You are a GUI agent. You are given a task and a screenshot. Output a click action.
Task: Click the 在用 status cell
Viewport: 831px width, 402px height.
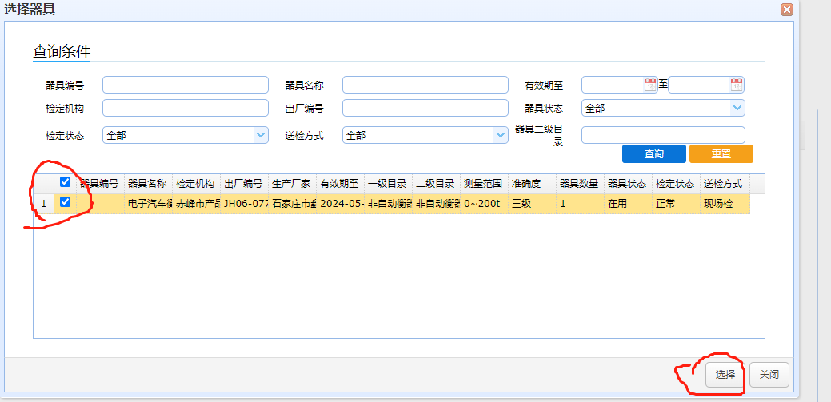pyautogui.click(x=628, y=203)
